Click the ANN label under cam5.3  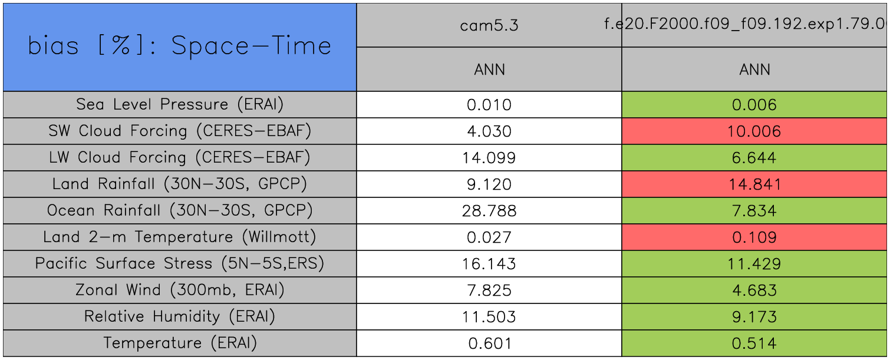(489, 70)
